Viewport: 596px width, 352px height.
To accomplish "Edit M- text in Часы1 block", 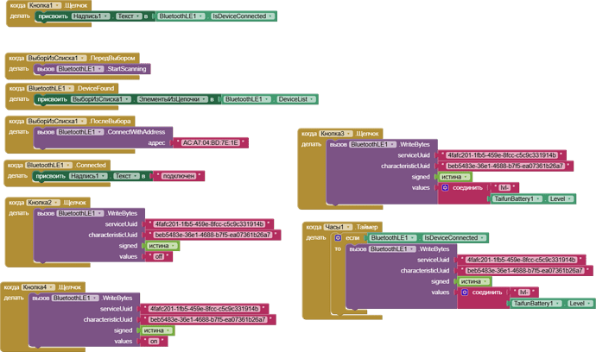I will click(x=523, y=292).
